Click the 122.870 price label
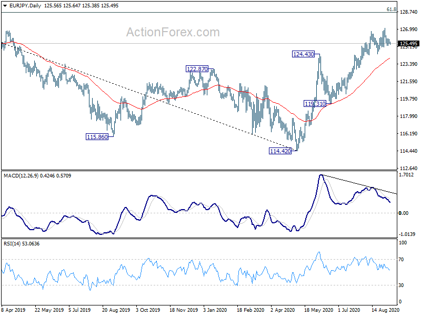This screenshot has width=421, height=316. [x=197, y=69]
